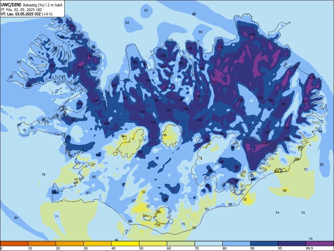Click the dark blue 90–95 legend segment
Viewport: 334px width, 251px height.
click(264, 244)
